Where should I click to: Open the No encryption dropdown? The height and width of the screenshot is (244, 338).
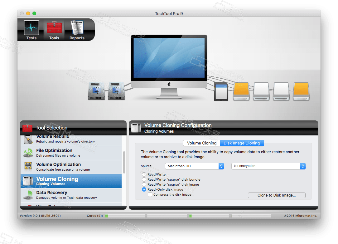tap(268, 166)
